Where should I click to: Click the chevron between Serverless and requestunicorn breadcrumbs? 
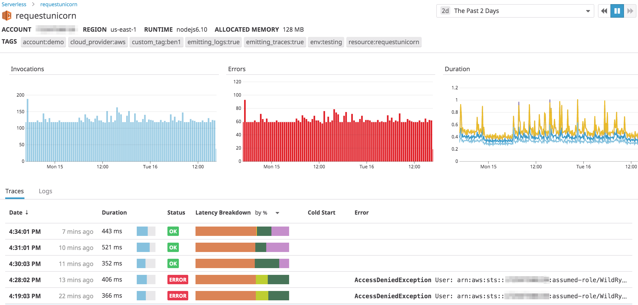click(x=33, y=4)
